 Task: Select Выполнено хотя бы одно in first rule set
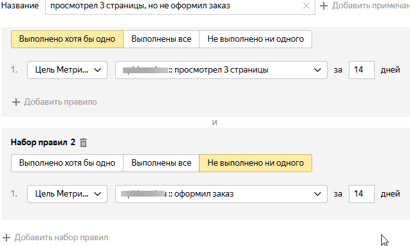tap(67, 39)
